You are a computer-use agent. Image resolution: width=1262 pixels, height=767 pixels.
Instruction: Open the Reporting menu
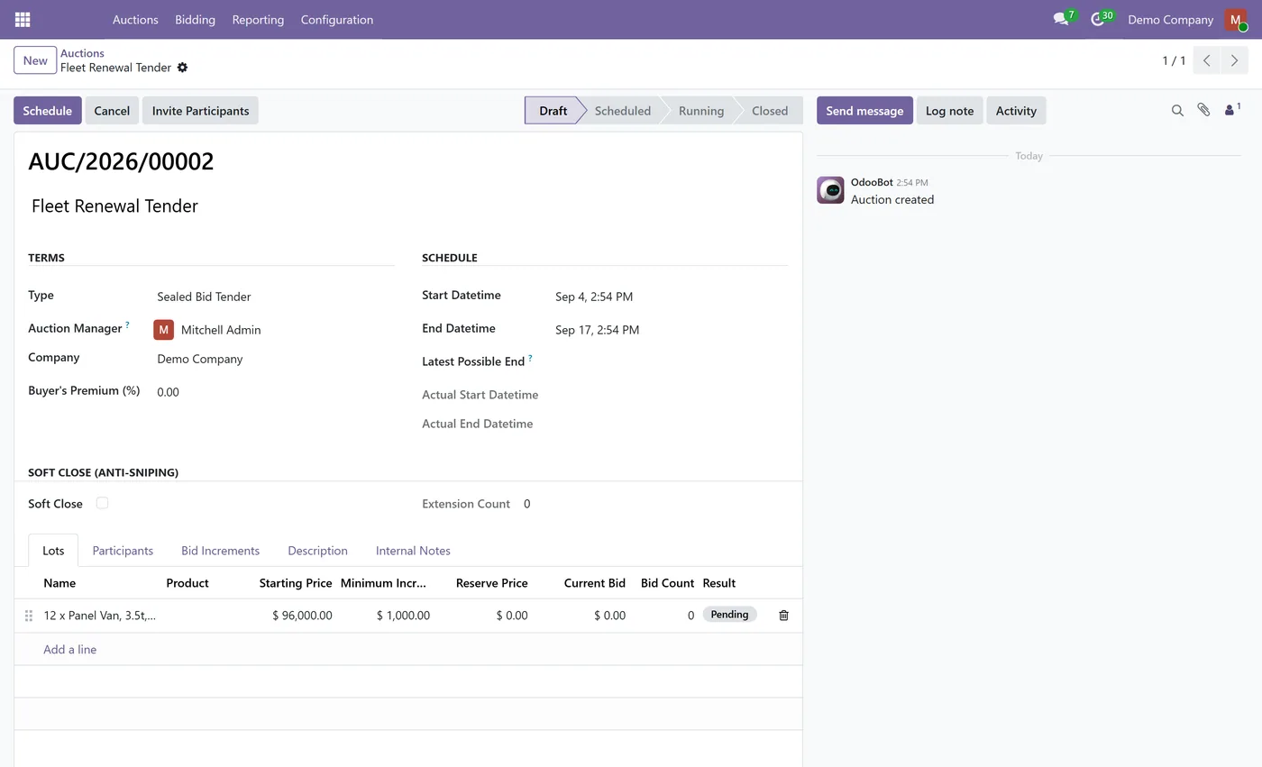click(x=258, y=19)
